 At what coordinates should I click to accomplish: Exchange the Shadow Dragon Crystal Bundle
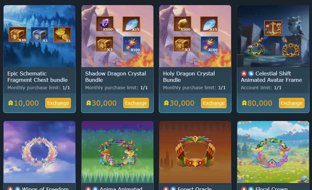point(136,103)
